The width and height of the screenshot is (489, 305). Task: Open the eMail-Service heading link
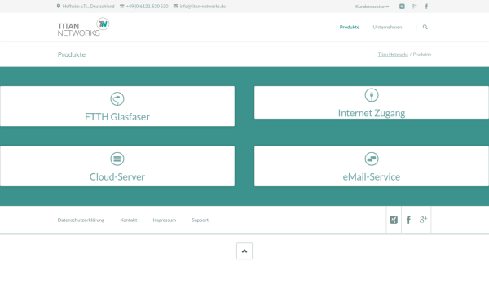pos(372,176)
